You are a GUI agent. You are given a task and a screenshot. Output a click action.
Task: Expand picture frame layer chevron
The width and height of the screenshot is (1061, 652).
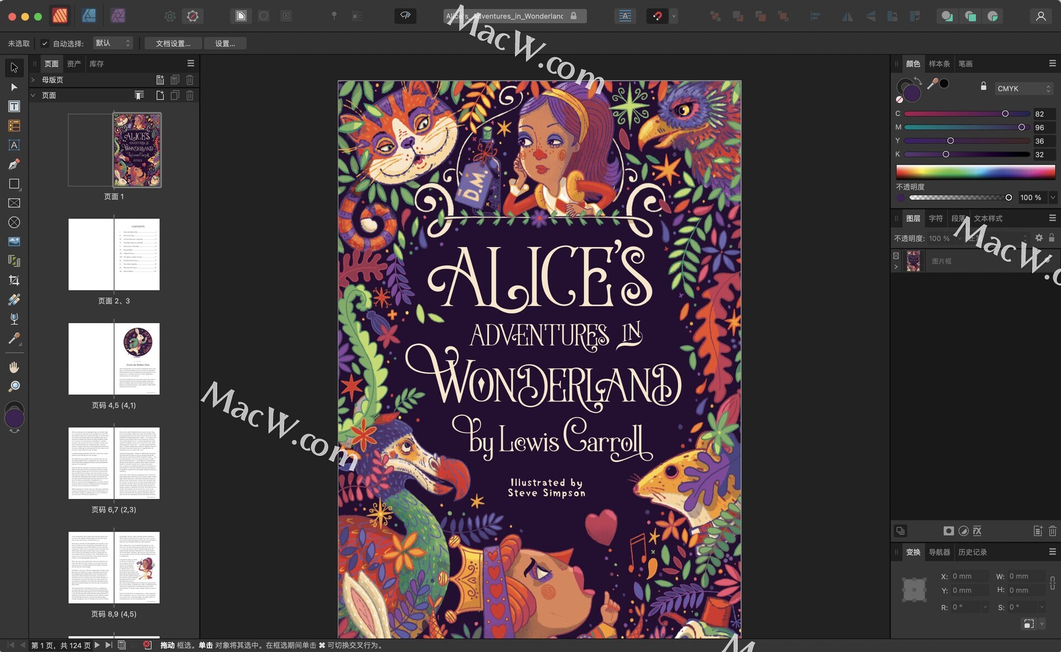click(x=896, y=267)
